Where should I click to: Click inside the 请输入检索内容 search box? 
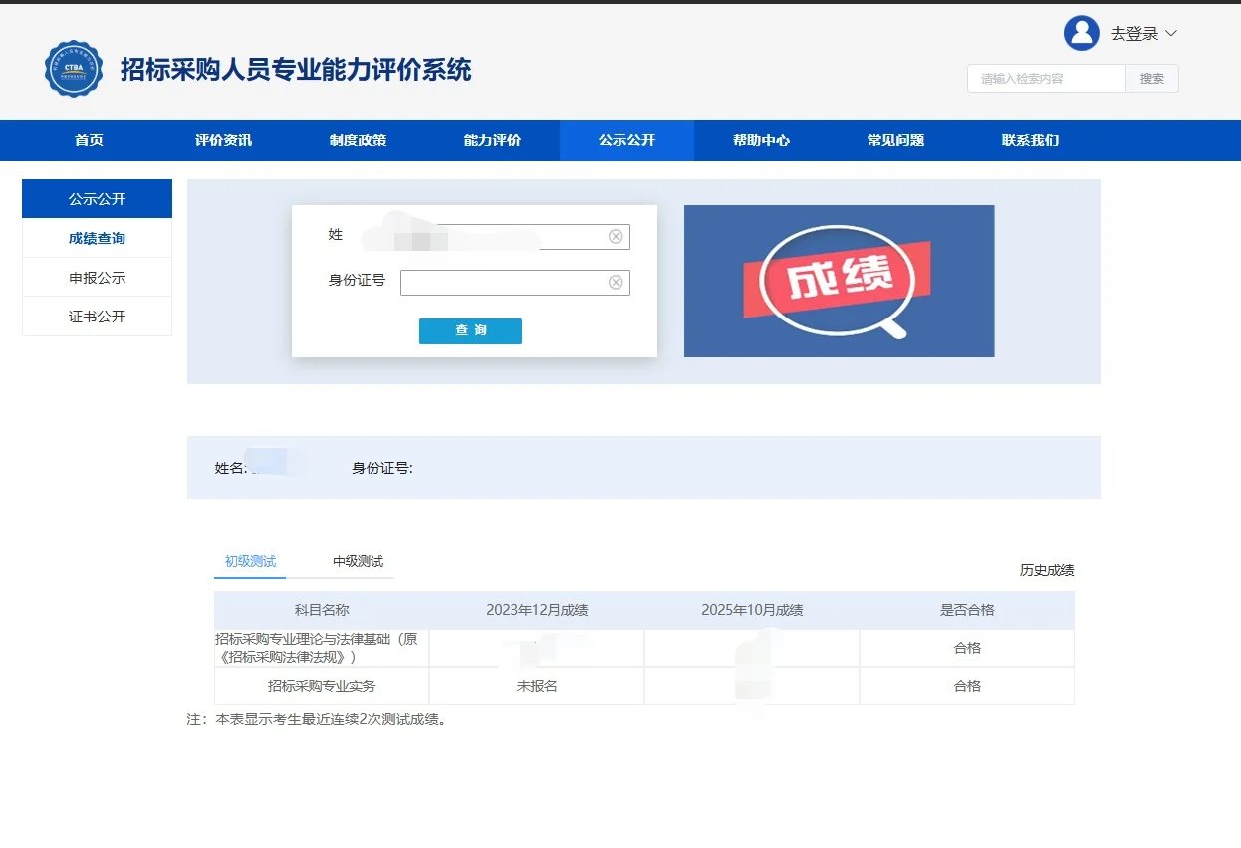click(x=1045, y=78)
